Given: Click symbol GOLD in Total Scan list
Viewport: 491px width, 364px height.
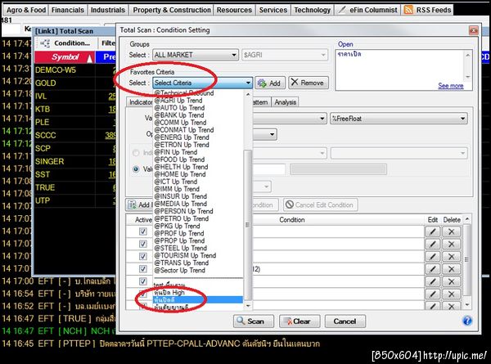Looking at the screenshot, I should point(45,83).
